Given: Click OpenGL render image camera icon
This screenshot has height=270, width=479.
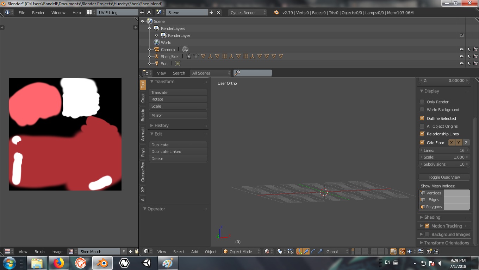Looking at the screenshot, I should [429, 251].
